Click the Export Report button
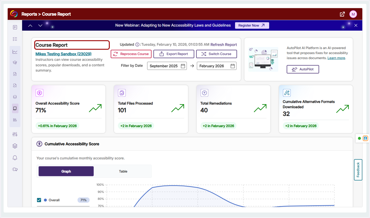 [174, 54]
